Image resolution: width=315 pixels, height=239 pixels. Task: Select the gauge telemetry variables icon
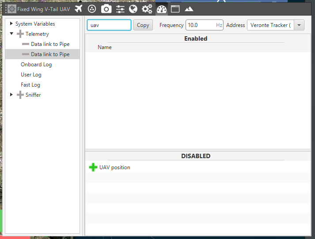click(x=162, y=9)
